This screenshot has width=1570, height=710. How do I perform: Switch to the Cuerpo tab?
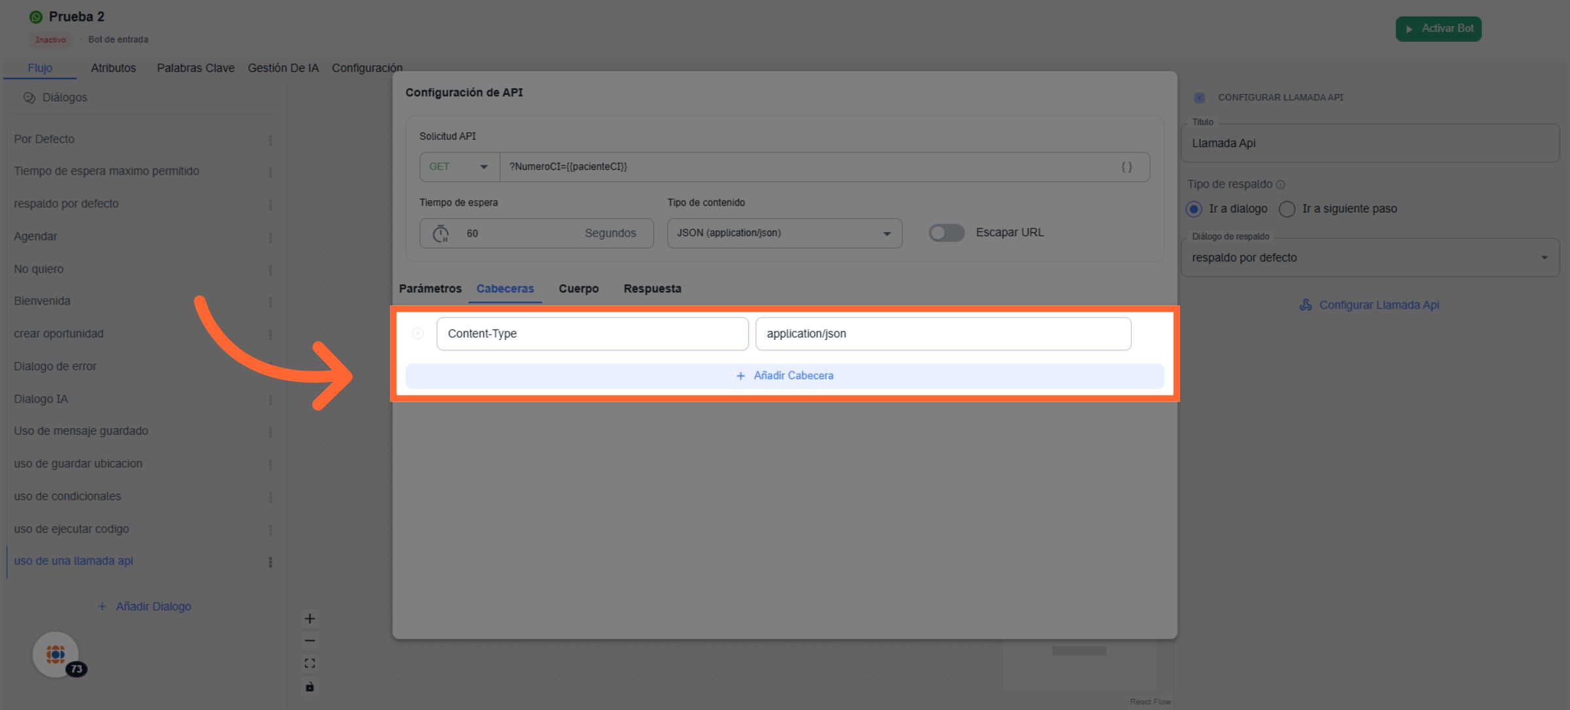click(x=578, y=288)
